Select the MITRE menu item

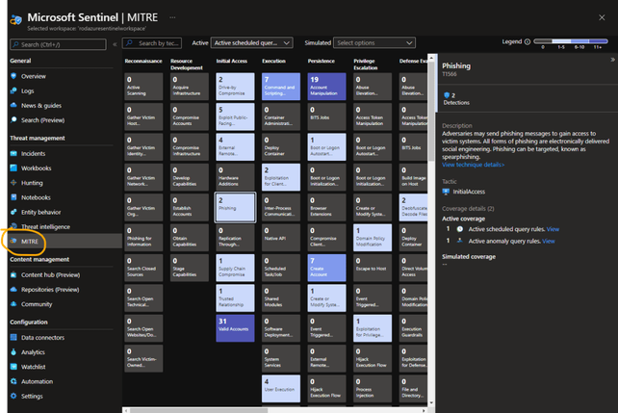pos(64,242)
